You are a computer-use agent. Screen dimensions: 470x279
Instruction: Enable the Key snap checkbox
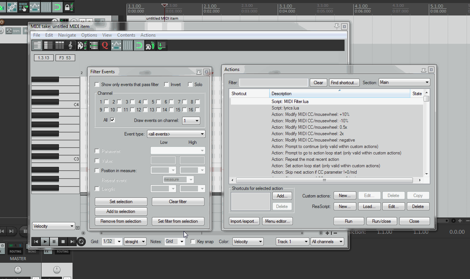(193, 242)
